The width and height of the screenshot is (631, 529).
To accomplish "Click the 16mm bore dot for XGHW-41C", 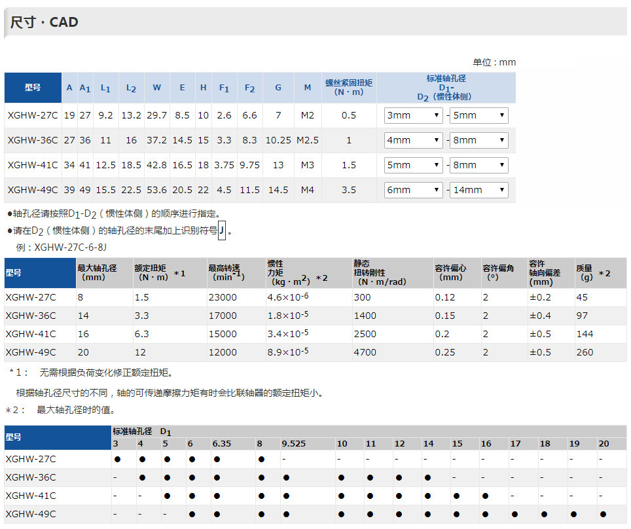I will [x=485, y=496].
